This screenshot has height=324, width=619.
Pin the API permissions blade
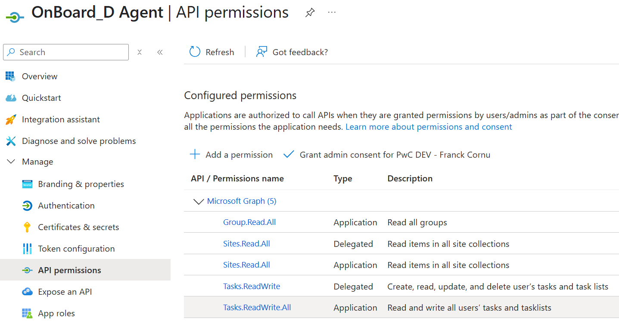310,12
